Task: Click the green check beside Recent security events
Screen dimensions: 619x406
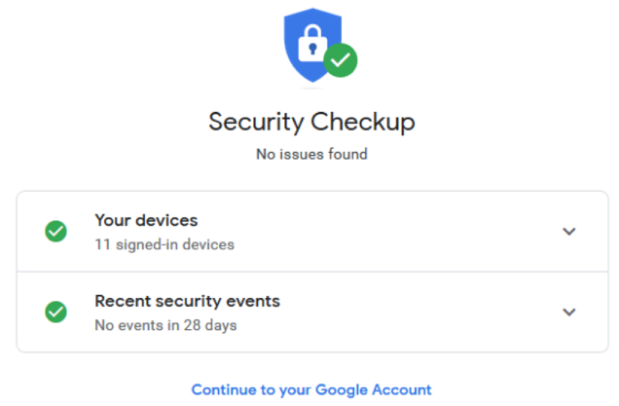Action: (56, 312)
